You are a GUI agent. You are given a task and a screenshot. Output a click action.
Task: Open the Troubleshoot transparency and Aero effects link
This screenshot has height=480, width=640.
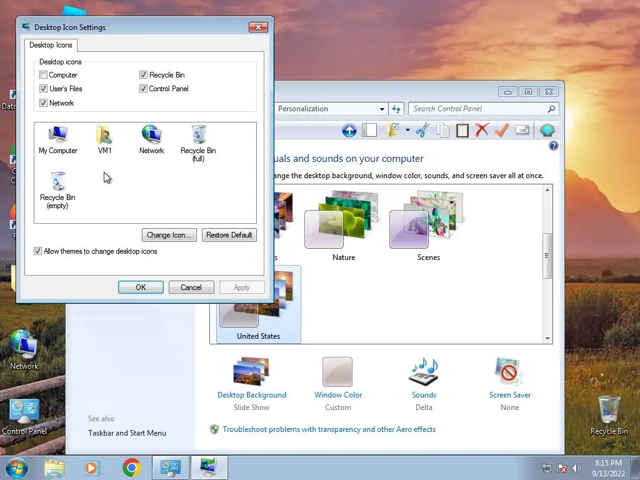(329, 429)
